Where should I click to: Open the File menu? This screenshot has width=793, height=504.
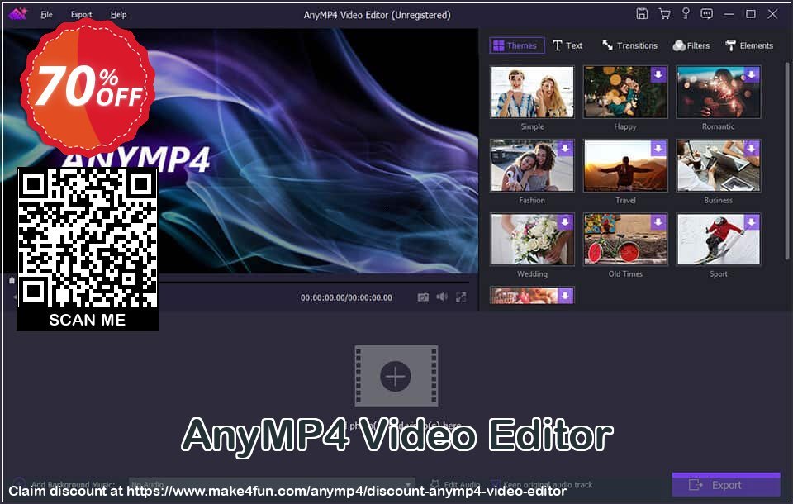click(46, 15)
